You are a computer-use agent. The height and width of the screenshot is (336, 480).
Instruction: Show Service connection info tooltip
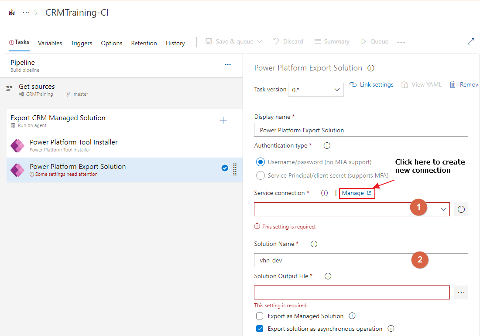tap(325, 193)
